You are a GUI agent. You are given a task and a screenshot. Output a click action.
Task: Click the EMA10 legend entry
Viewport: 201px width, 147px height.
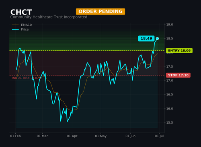(22, 25)
